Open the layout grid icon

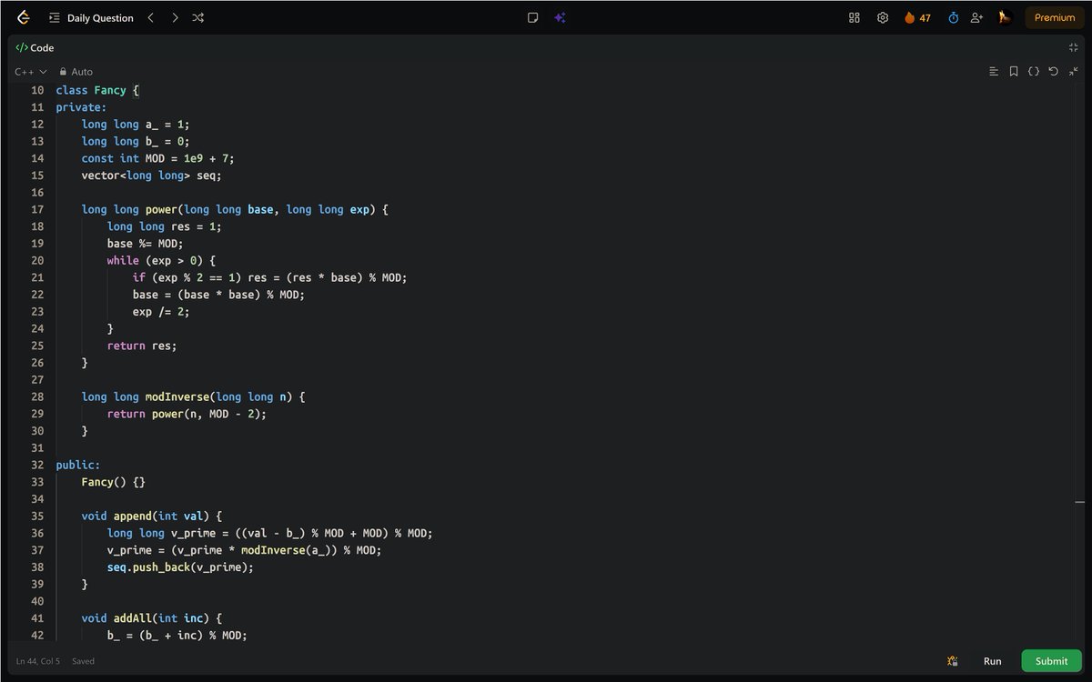point(854,17)
